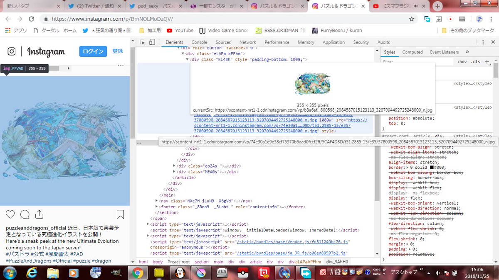Viewport: 499px width, 280px height.
Task: Click the download-arrow extension icon
Action: point(438,19)
